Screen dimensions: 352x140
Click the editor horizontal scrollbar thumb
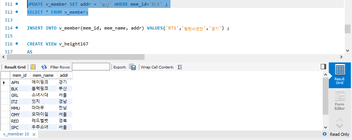(x=76, y=57)
